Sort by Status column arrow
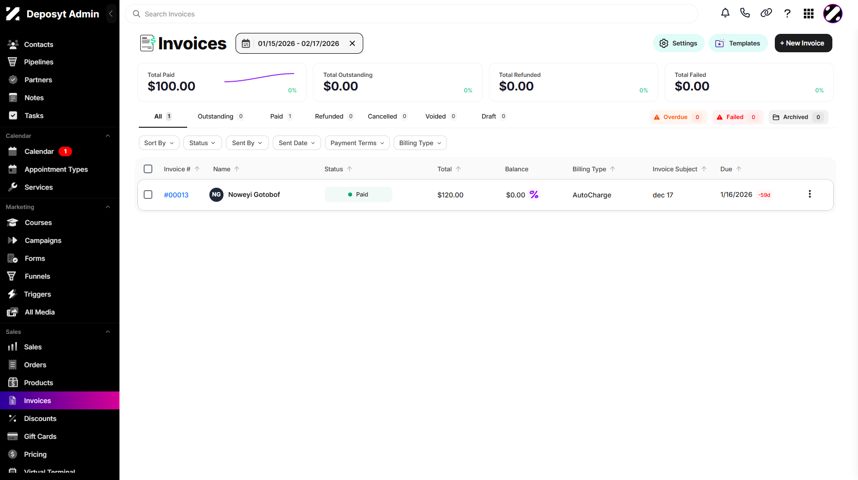Viewport: 858px width, 480px height. click(x=350, y=169)
